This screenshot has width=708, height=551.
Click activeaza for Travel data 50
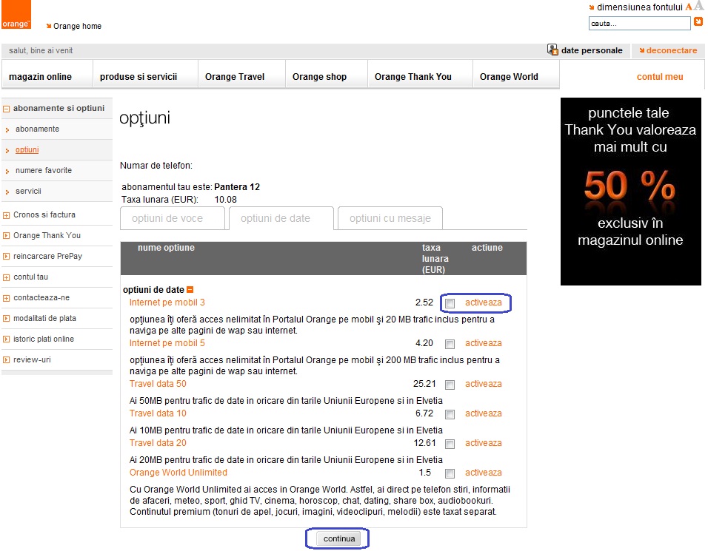coord(483,384)
